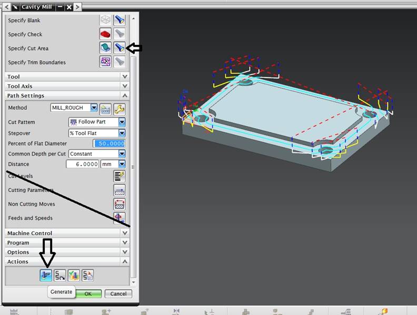The width and height of the screenshot is (417, 315).
Task: Open Common Depth per Cut Constant dropdown
Action: pos(122,154)
